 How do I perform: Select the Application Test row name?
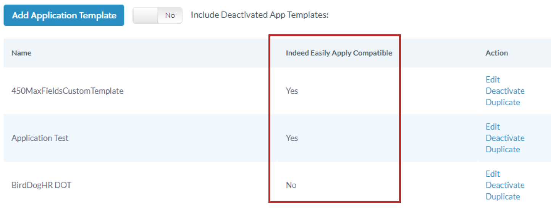pos(40,138)
